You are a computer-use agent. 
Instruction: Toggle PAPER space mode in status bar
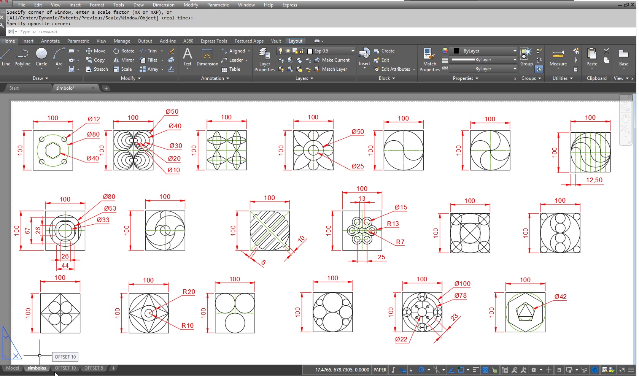(x=380, y=370)
